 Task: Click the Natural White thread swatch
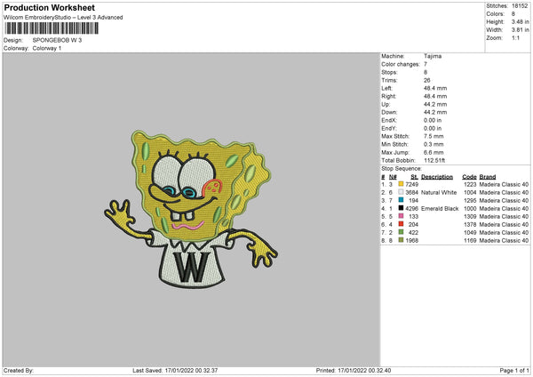(402, 192)
